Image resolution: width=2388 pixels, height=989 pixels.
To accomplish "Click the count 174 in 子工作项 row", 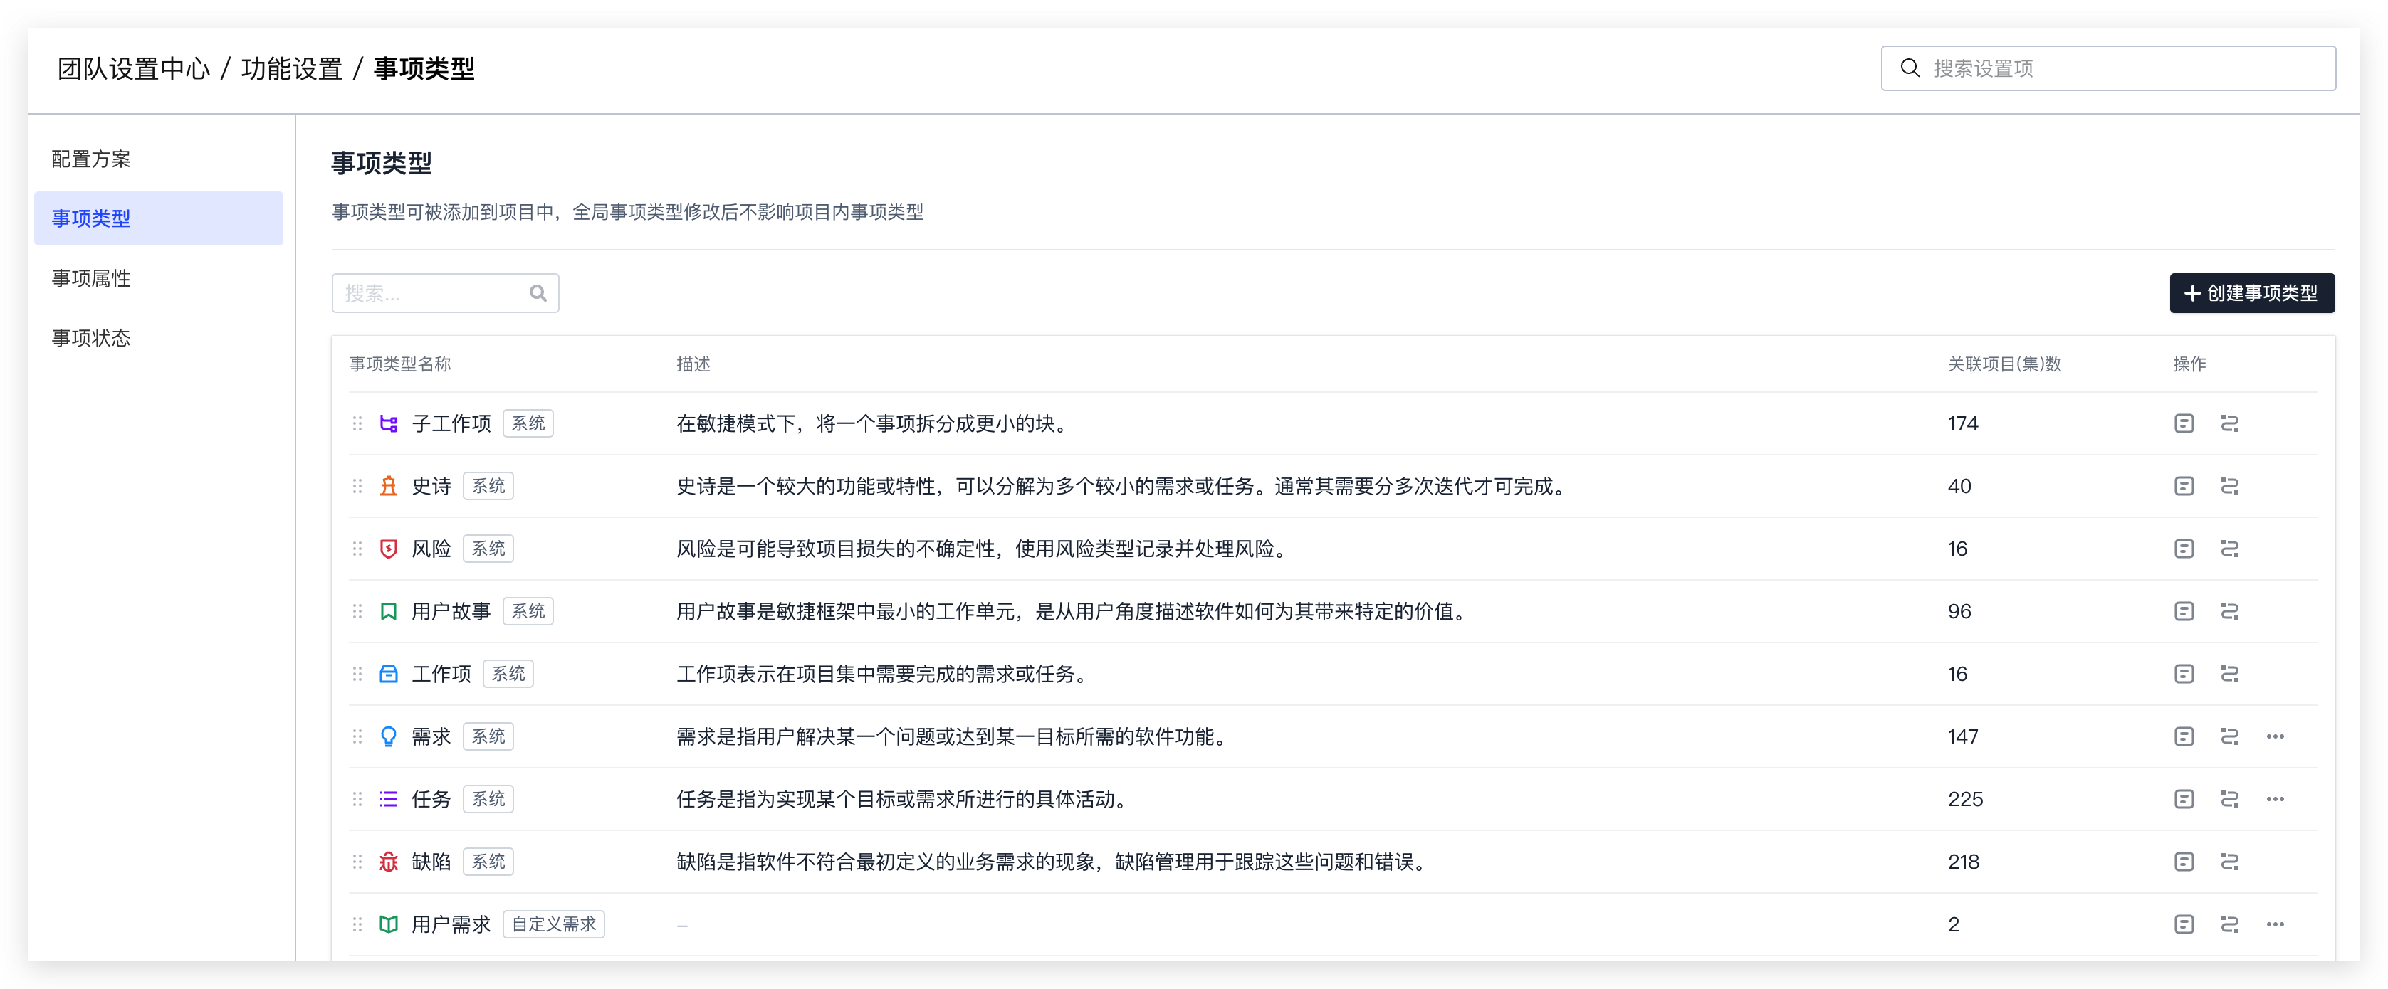I will [x=1962, y=423].
